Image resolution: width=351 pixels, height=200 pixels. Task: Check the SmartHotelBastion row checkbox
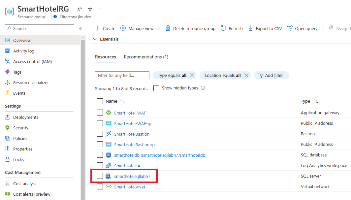tap(100, 134)
